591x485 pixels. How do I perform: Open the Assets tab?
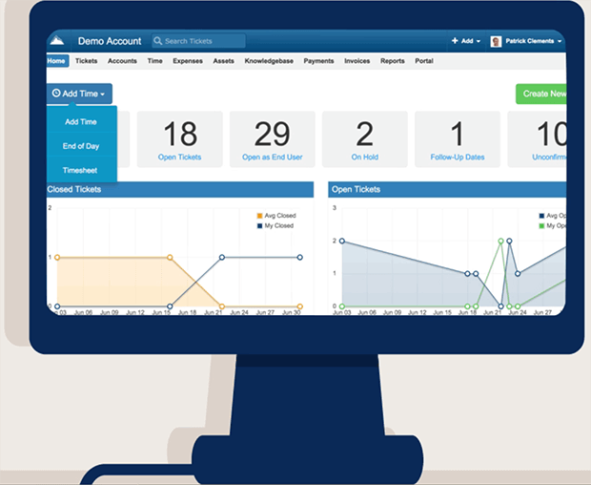point(223,61)
